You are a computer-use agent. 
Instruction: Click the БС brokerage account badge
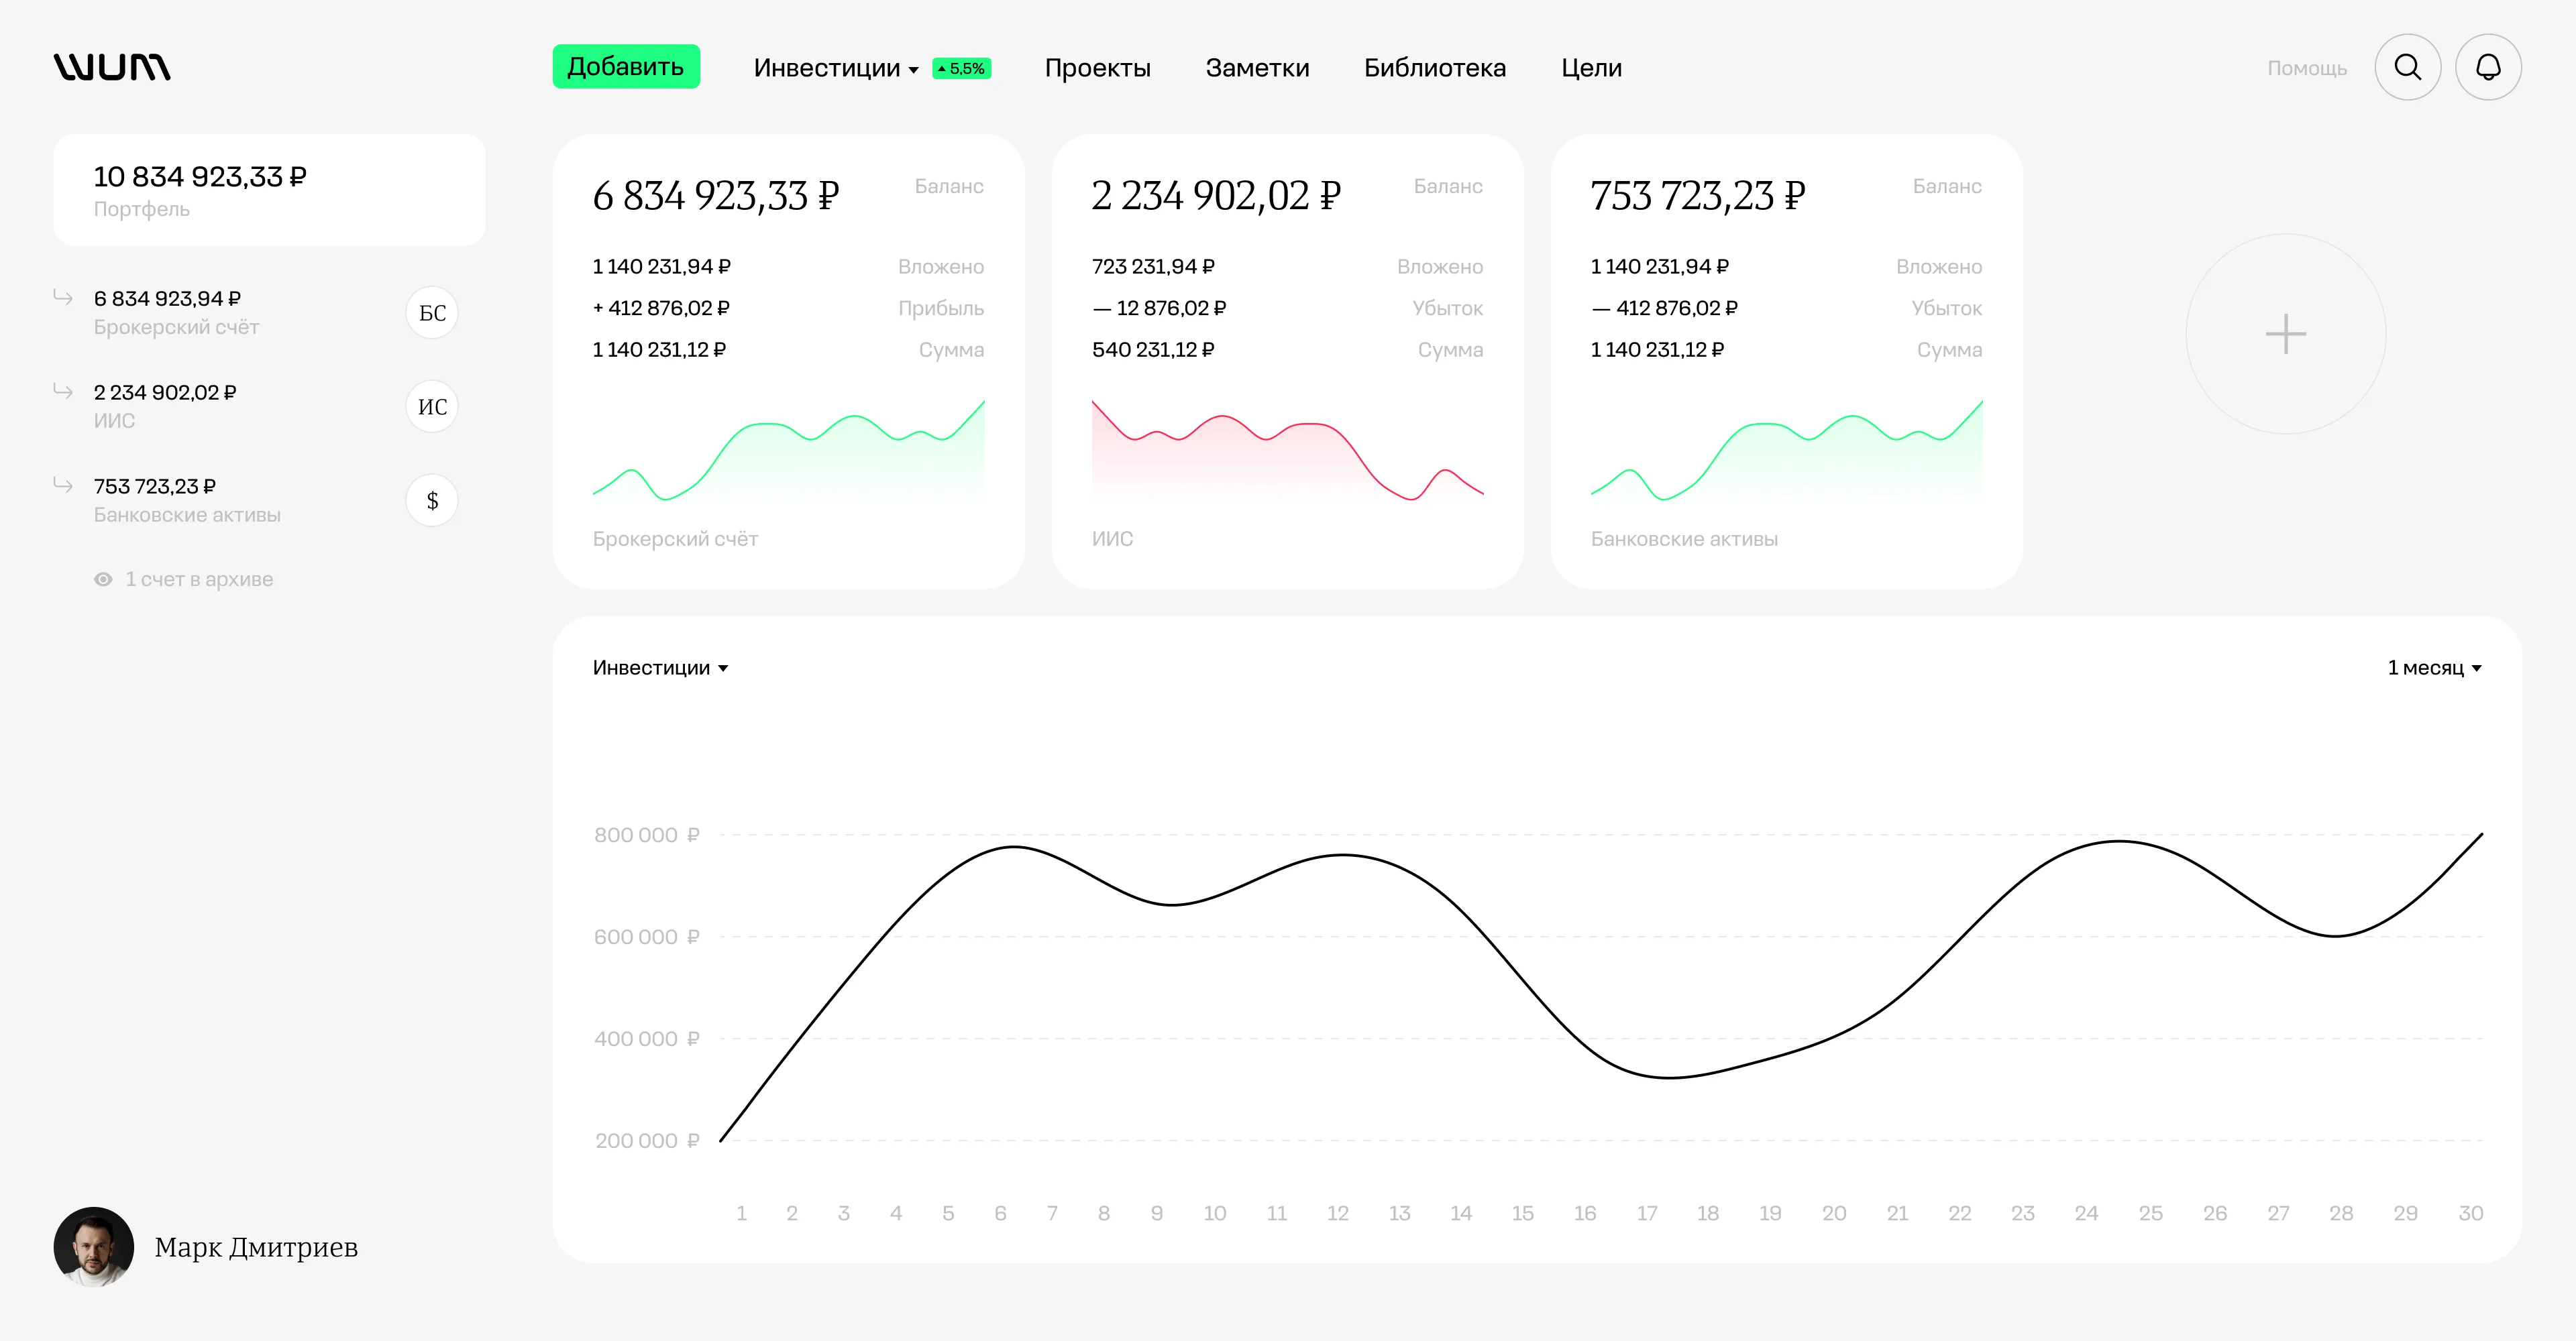(432, 312)
